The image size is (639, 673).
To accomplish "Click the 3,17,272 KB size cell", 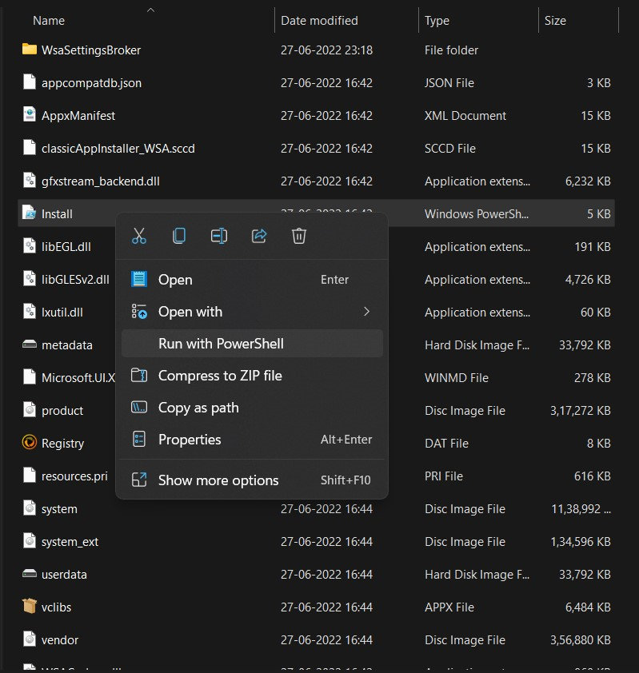I will (580, 410).
